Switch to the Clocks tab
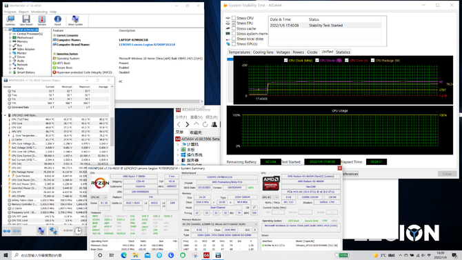The width and height of the screenshot is (462, 260). point(312,52)
